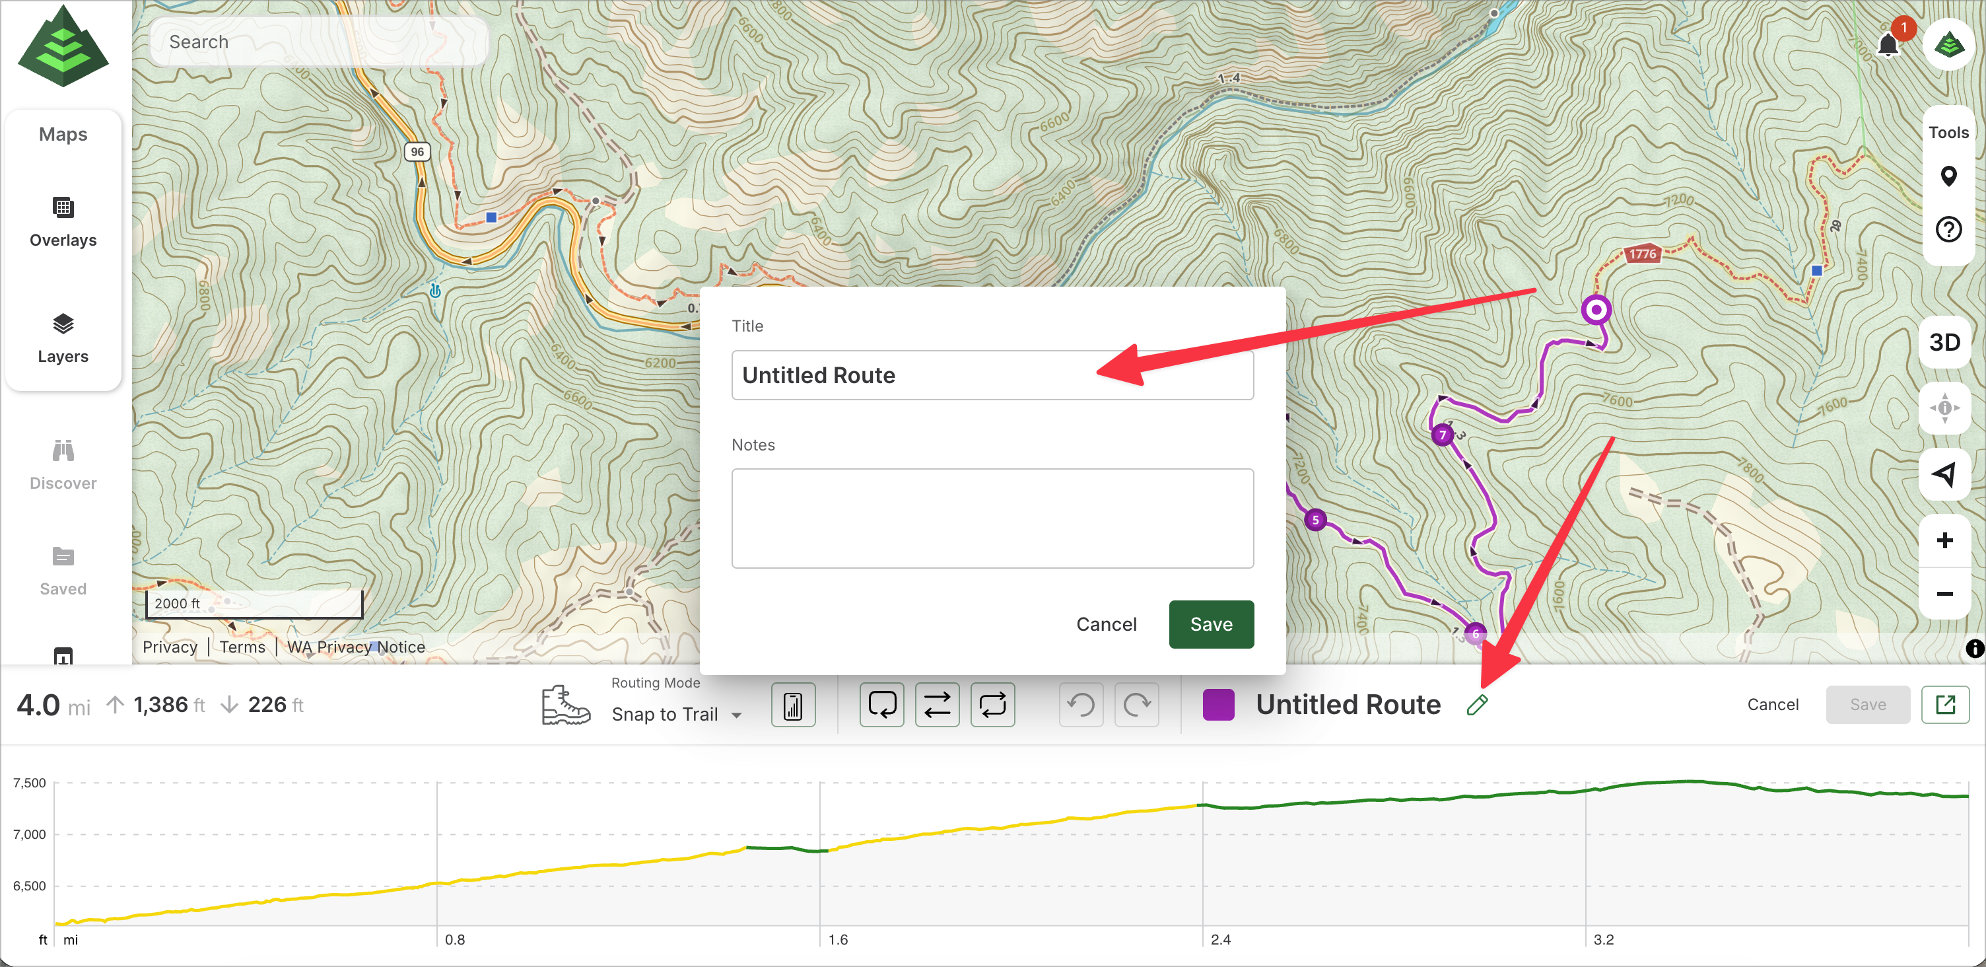Undo the last route edit

click(1081, 705)
